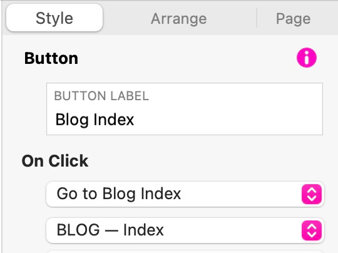Click the partially visible control below BLOG — Index

point(185,252)
